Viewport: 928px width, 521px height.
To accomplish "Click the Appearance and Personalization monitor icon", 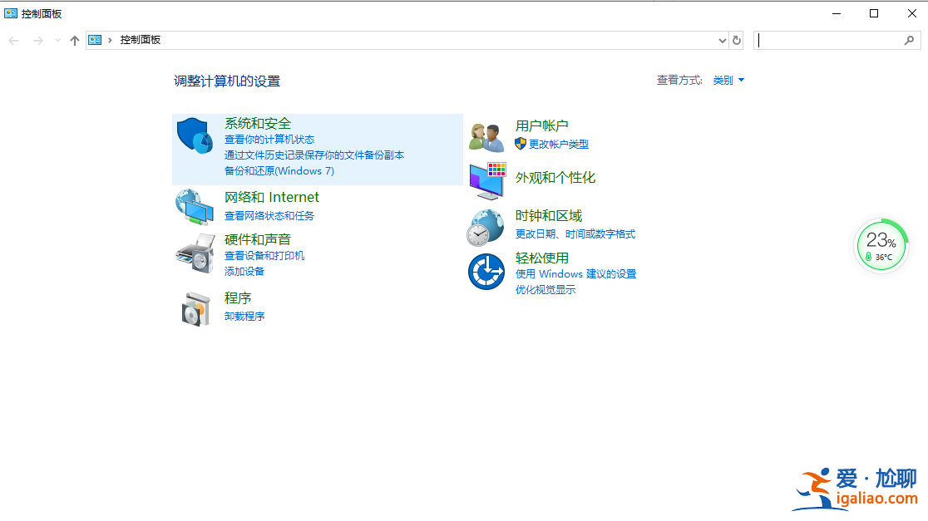I will pyautogui.click(x=487, y=179).
